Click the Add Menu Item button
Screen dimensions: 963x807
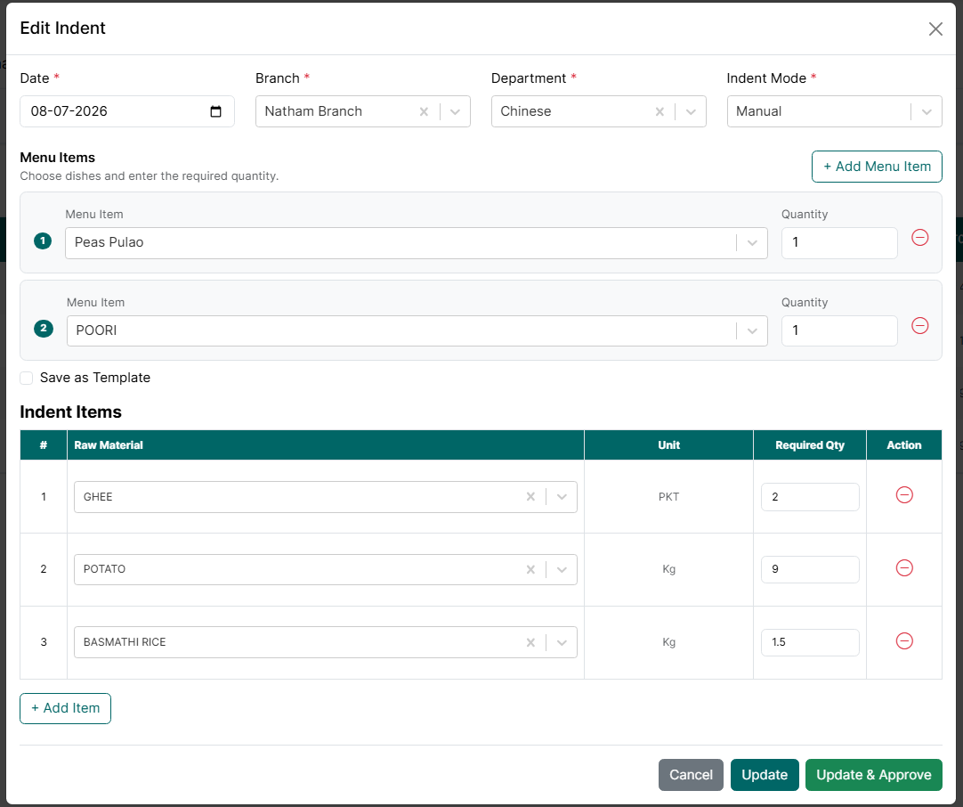click(877, 167)
